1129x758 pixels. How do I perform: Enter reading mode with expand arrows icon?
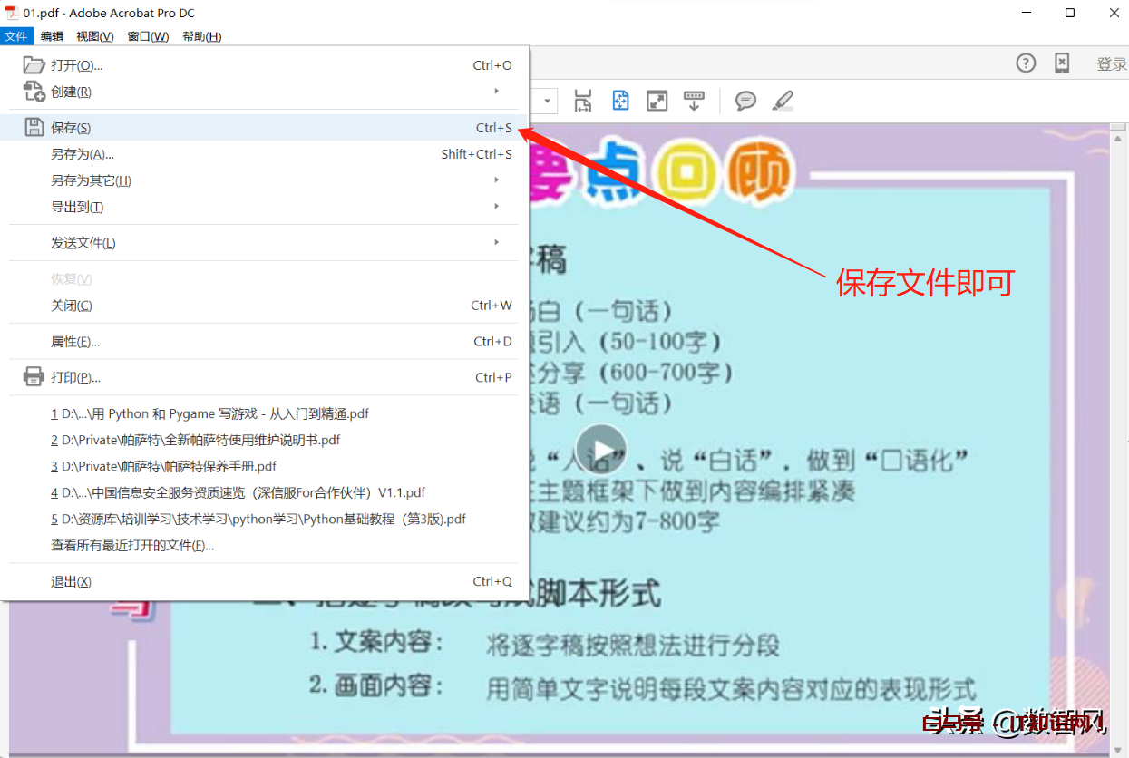point(657,101)
